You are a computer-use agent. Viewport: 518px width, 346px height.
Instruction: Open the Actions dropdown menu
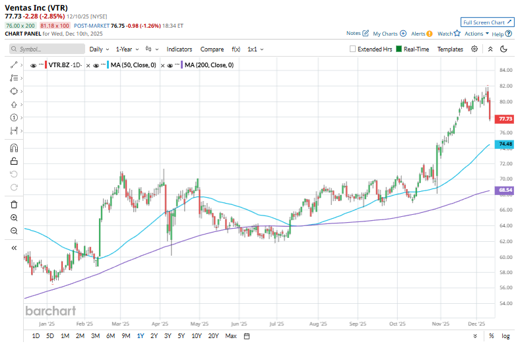pos(476,33)
